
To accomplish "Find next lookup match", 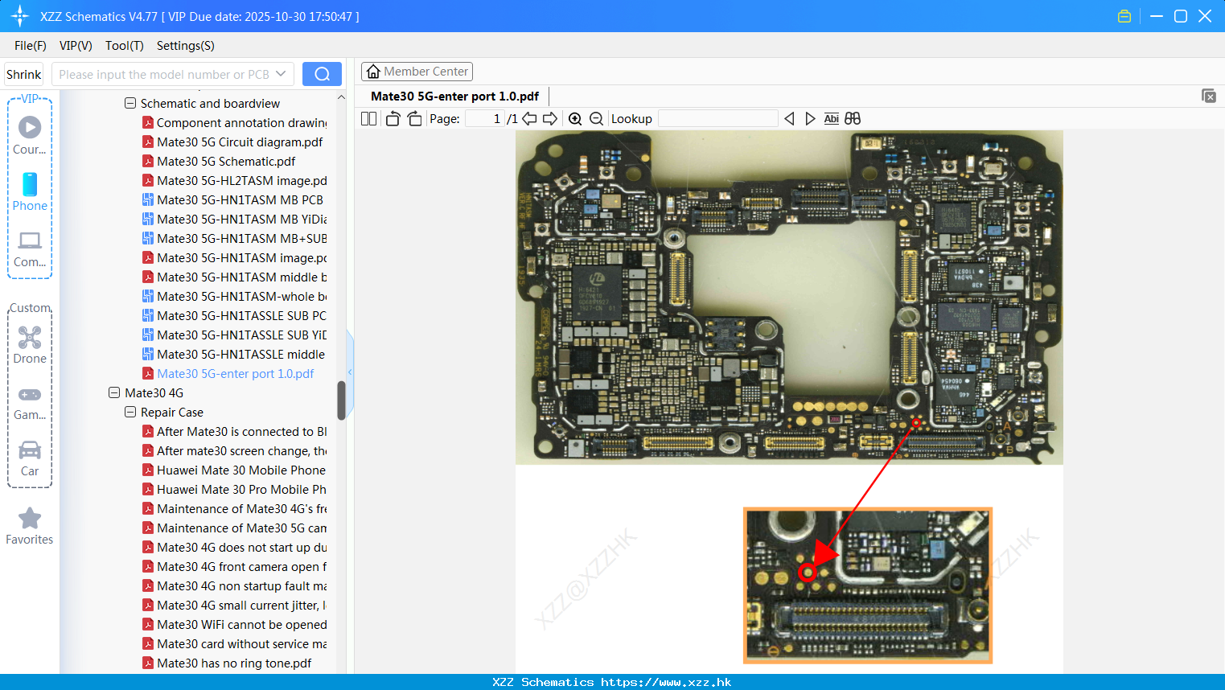I will click(810, 119).
